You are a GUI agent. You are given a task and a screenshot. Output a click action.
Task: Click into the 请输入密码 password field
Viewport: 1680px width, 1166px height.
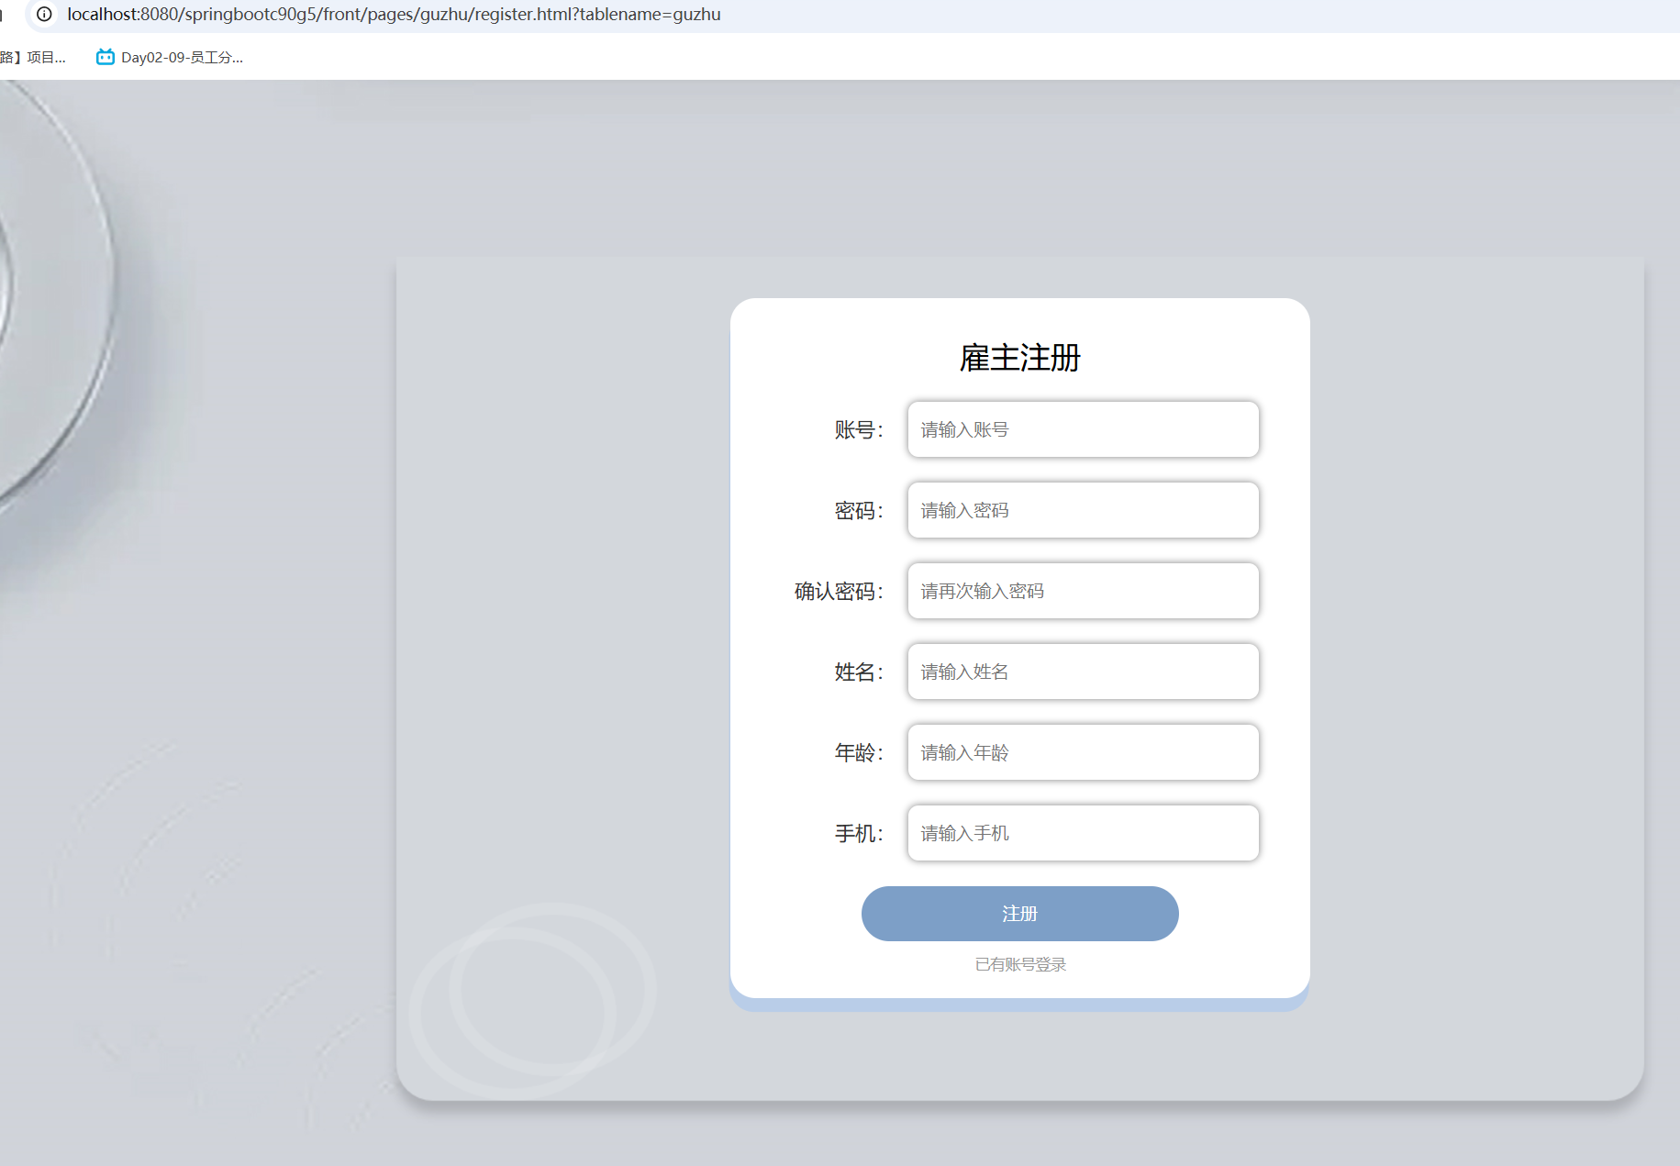pos(1083,510)
